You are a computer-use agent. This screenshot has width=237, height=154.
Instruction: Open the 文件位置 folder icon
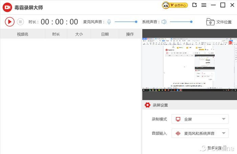click(x=210, y=22)
